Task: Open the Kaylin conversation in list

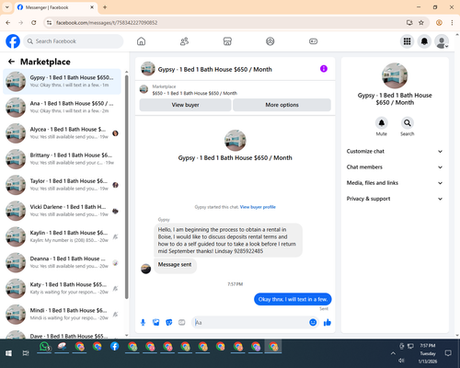Action: coord(62,236)
